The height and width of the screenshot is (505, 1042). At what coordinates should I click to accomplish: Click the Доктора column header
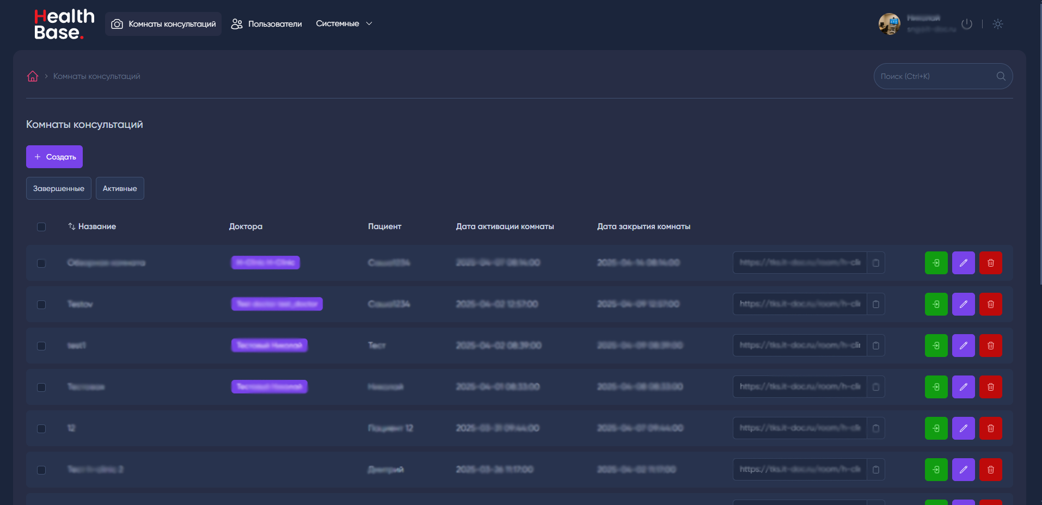point(246,226)
